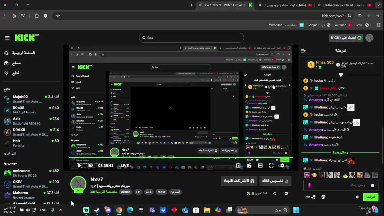Screen dimensions: 384x216
Task: Open a new browser tab with the plus
Action: click(192, 5)
